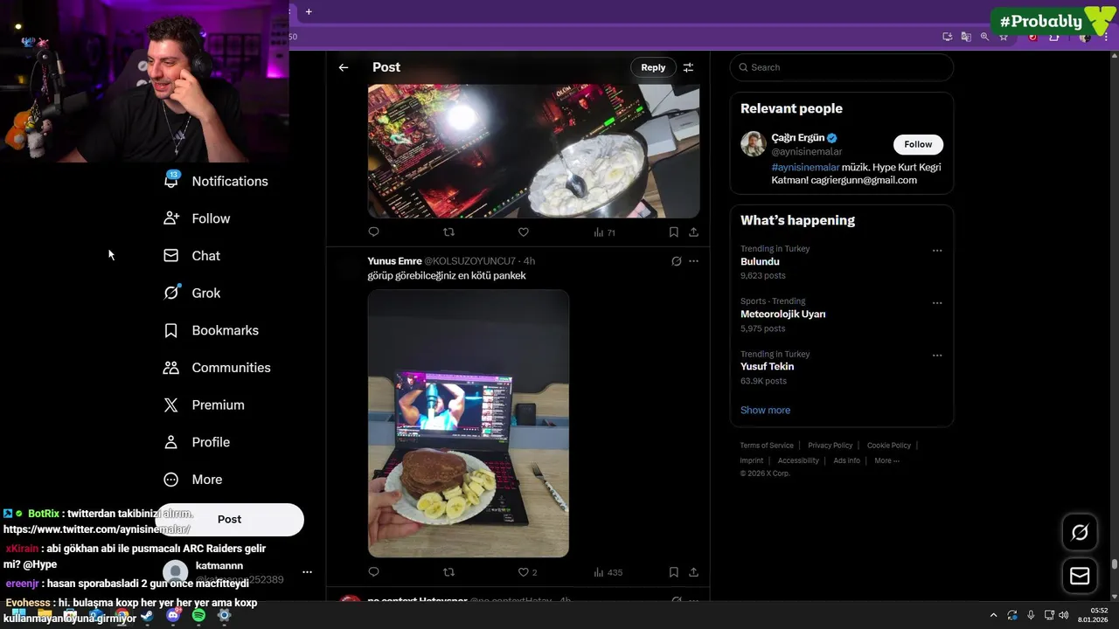Open the Yusuf Tekin trending topic
Viewport: 1119px width, 629px height.
point(767,367)
